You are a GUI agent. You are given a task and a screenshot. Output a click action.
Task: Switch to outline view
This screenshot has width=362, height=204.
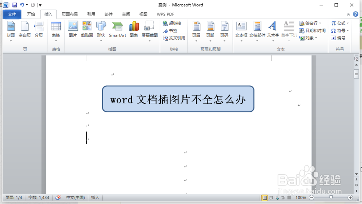point(283,198)
